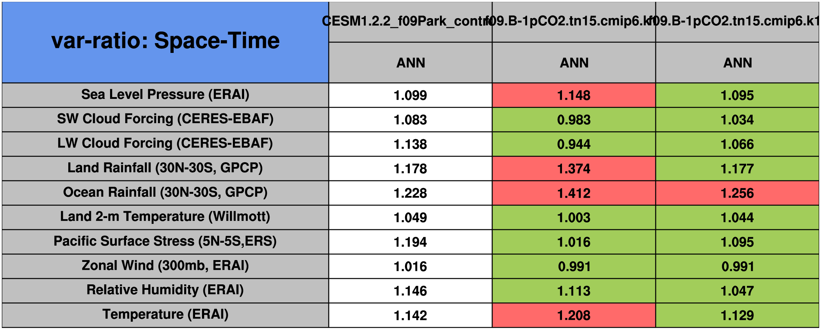Select the green cell with value 1.129
The image size is (821, 330).
pyautogui.click(x=737, y=315)
